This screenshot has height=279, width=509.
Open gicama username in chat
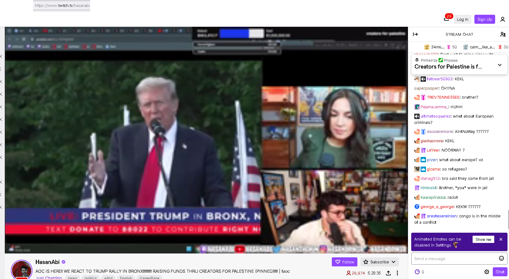pos(433,169)
